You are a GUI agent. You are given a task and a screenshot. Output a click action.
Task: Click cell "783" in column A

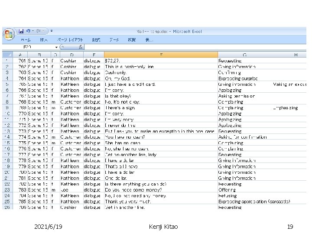pyautogui.click(x=20, y=190)
